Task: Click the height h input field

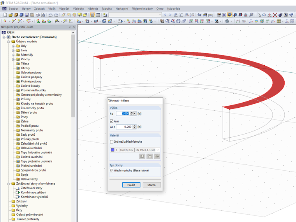Action: 123,114
